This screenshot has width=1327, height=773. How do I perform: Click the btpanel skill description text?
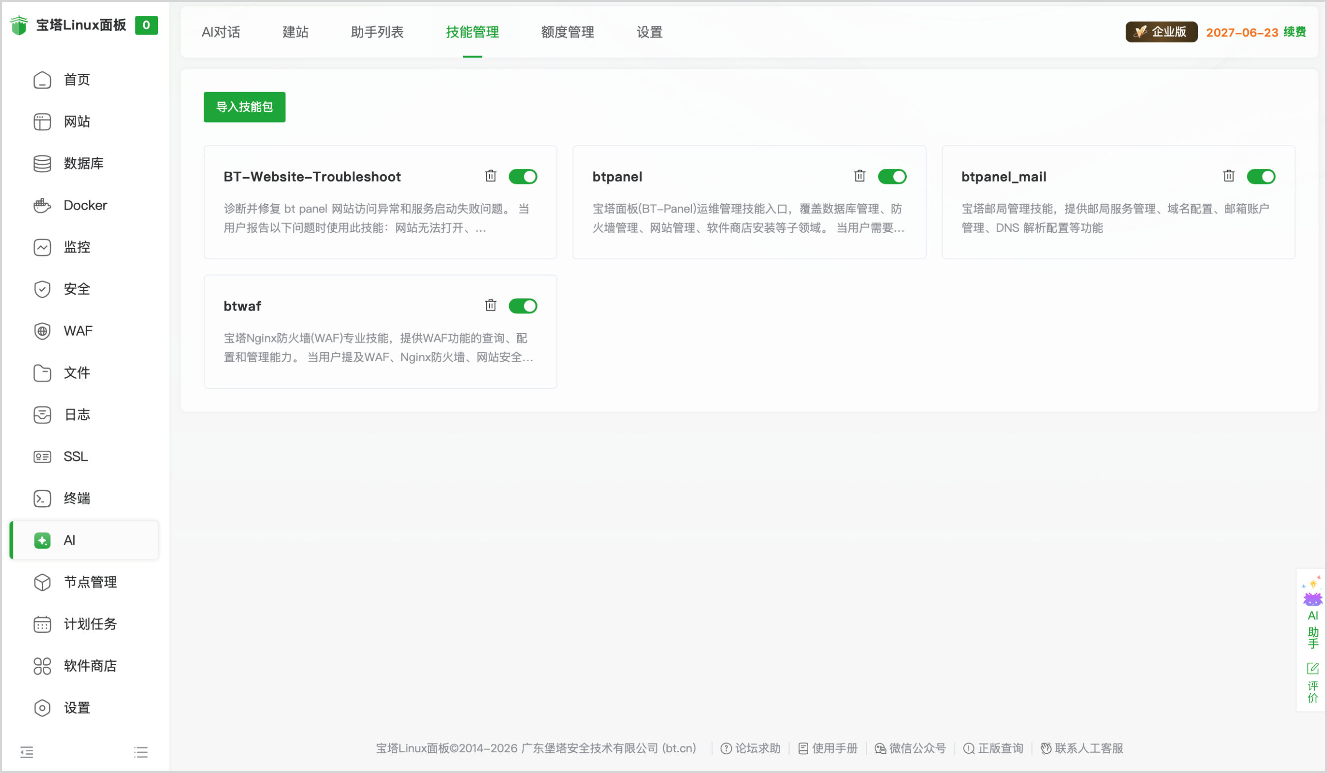click(748, 218)
